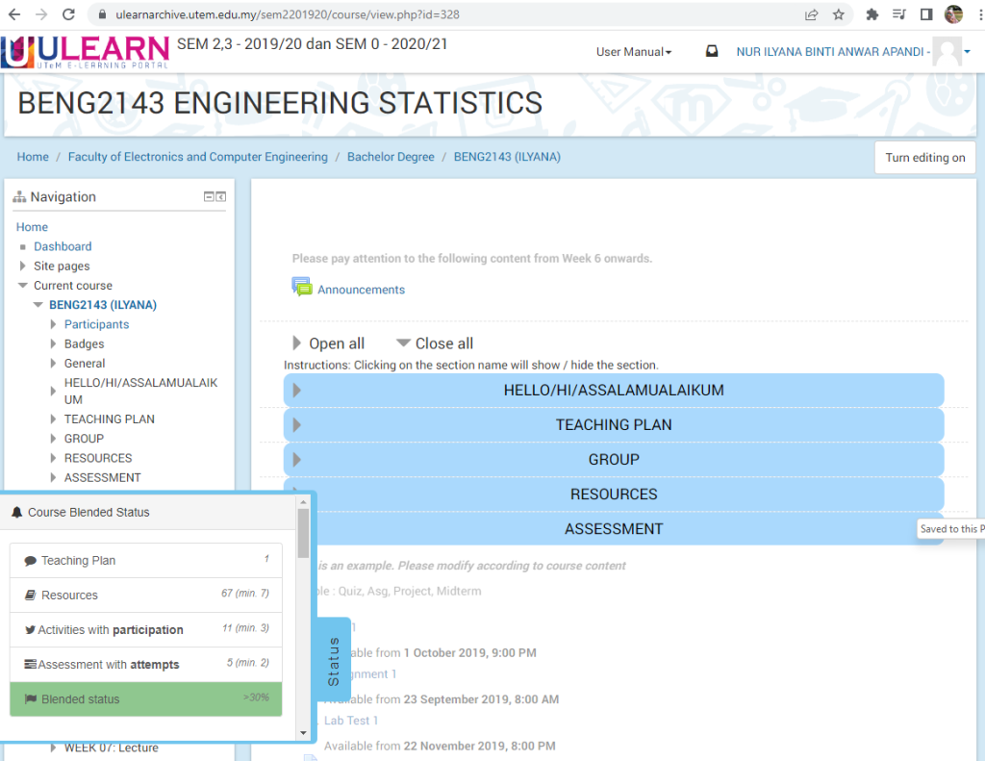Expand all sections with Open all
Image resolution: width=985 pixels, height=761 pixels.
coord(328,343)
